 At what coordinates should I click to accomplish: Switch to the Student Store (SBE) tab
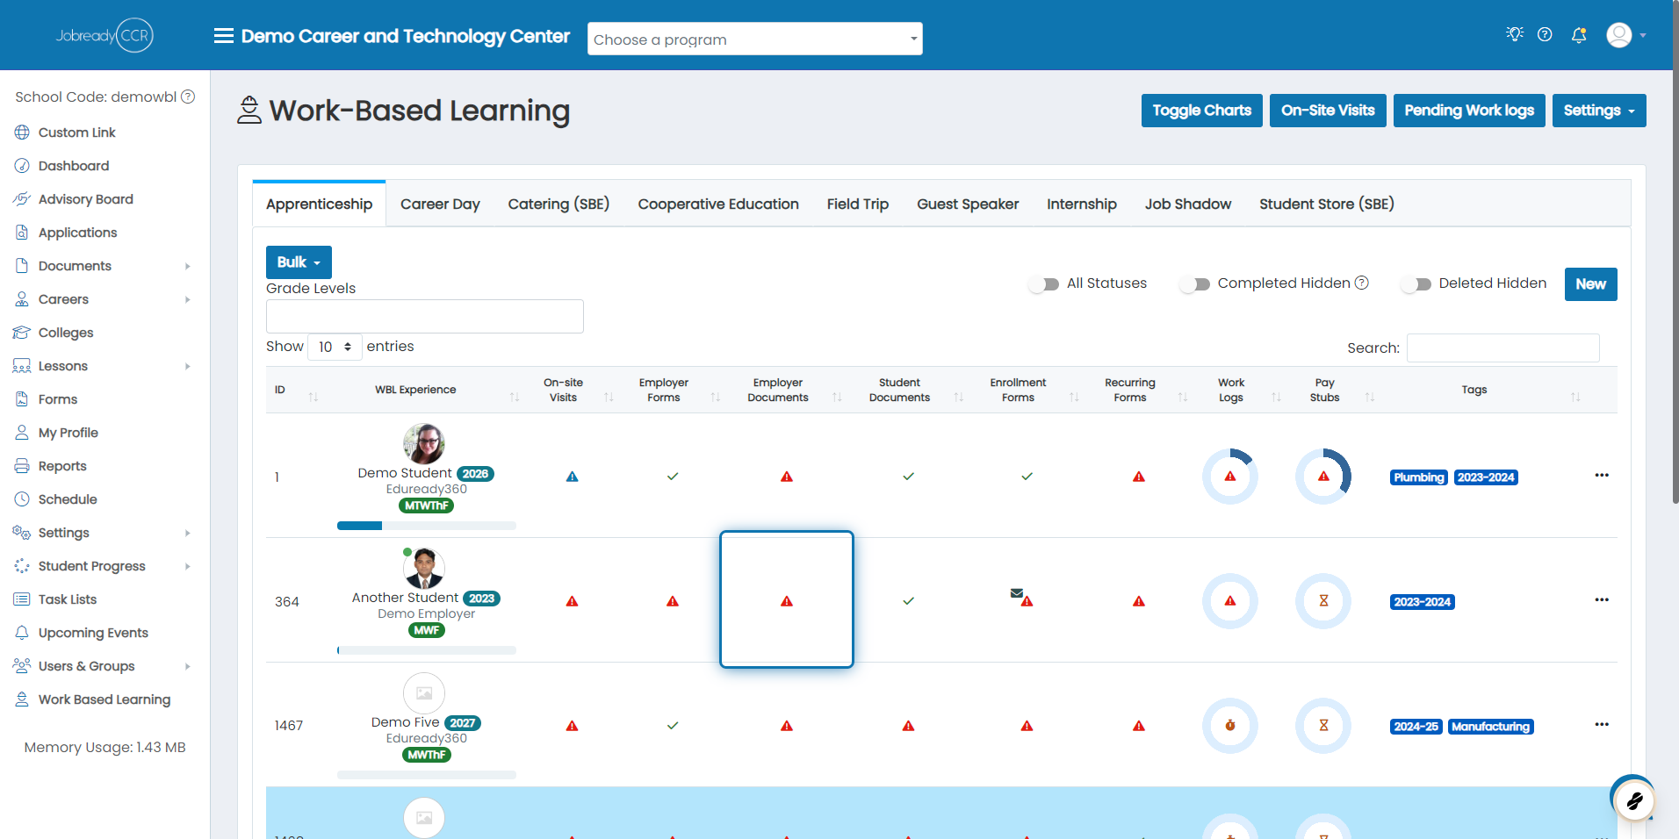click(1326, 204)
